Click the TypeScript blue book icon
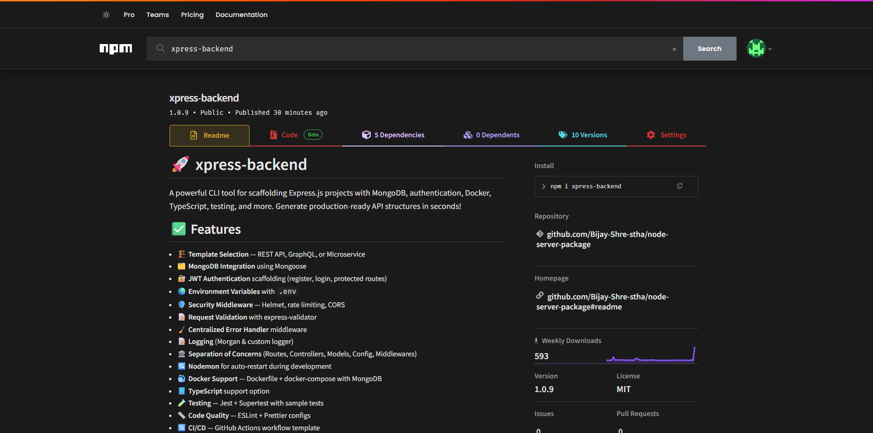The height and width of the screenshot is (433, 873). [x=181, y=391]
